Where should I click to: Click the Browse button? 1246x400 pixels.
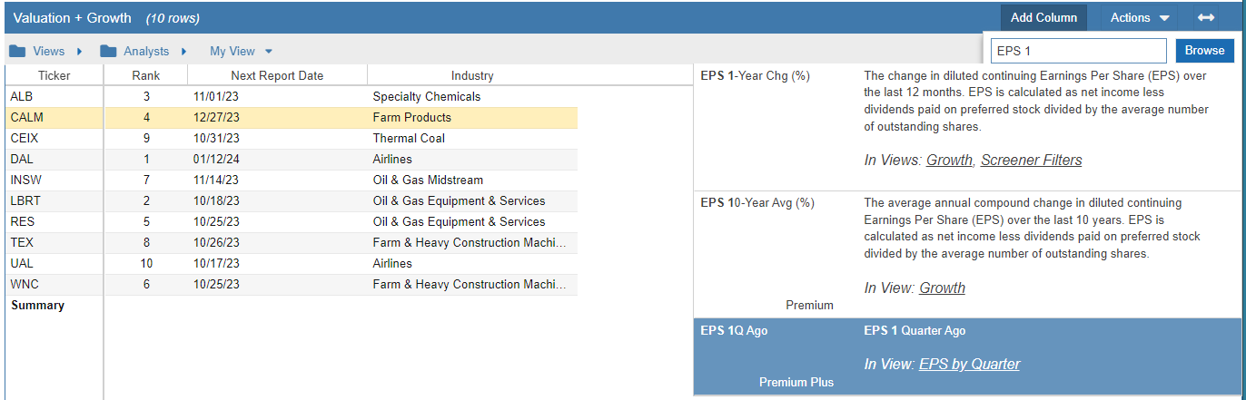tap(1205, 51)
